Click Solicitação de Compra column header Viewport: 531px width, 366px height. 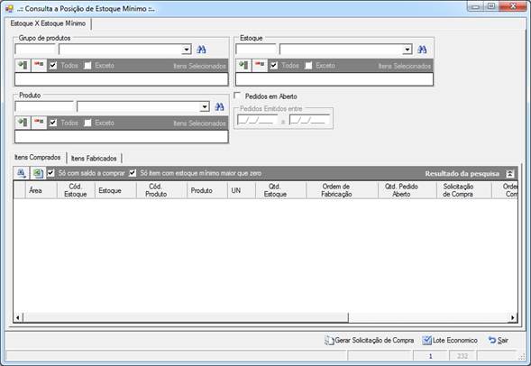point(464,190)
